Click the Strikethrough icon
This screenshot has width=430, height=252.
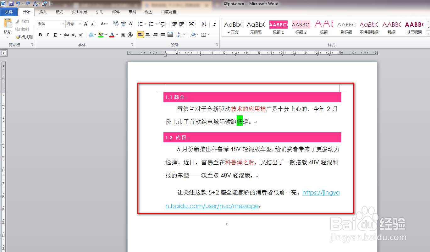(x=66, y=35)
